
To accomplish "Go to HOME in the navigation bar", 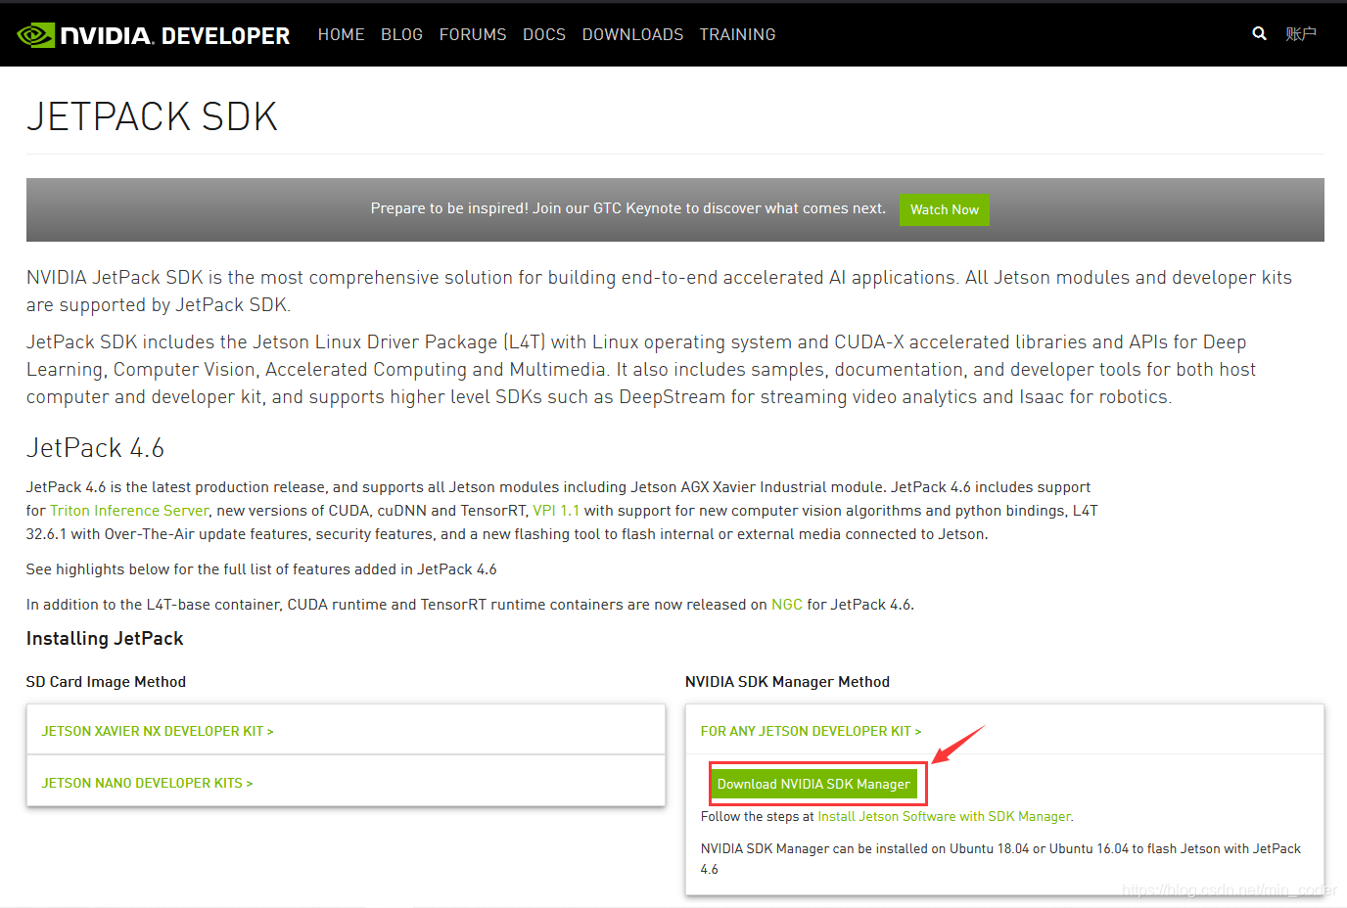I will point(341,34).
